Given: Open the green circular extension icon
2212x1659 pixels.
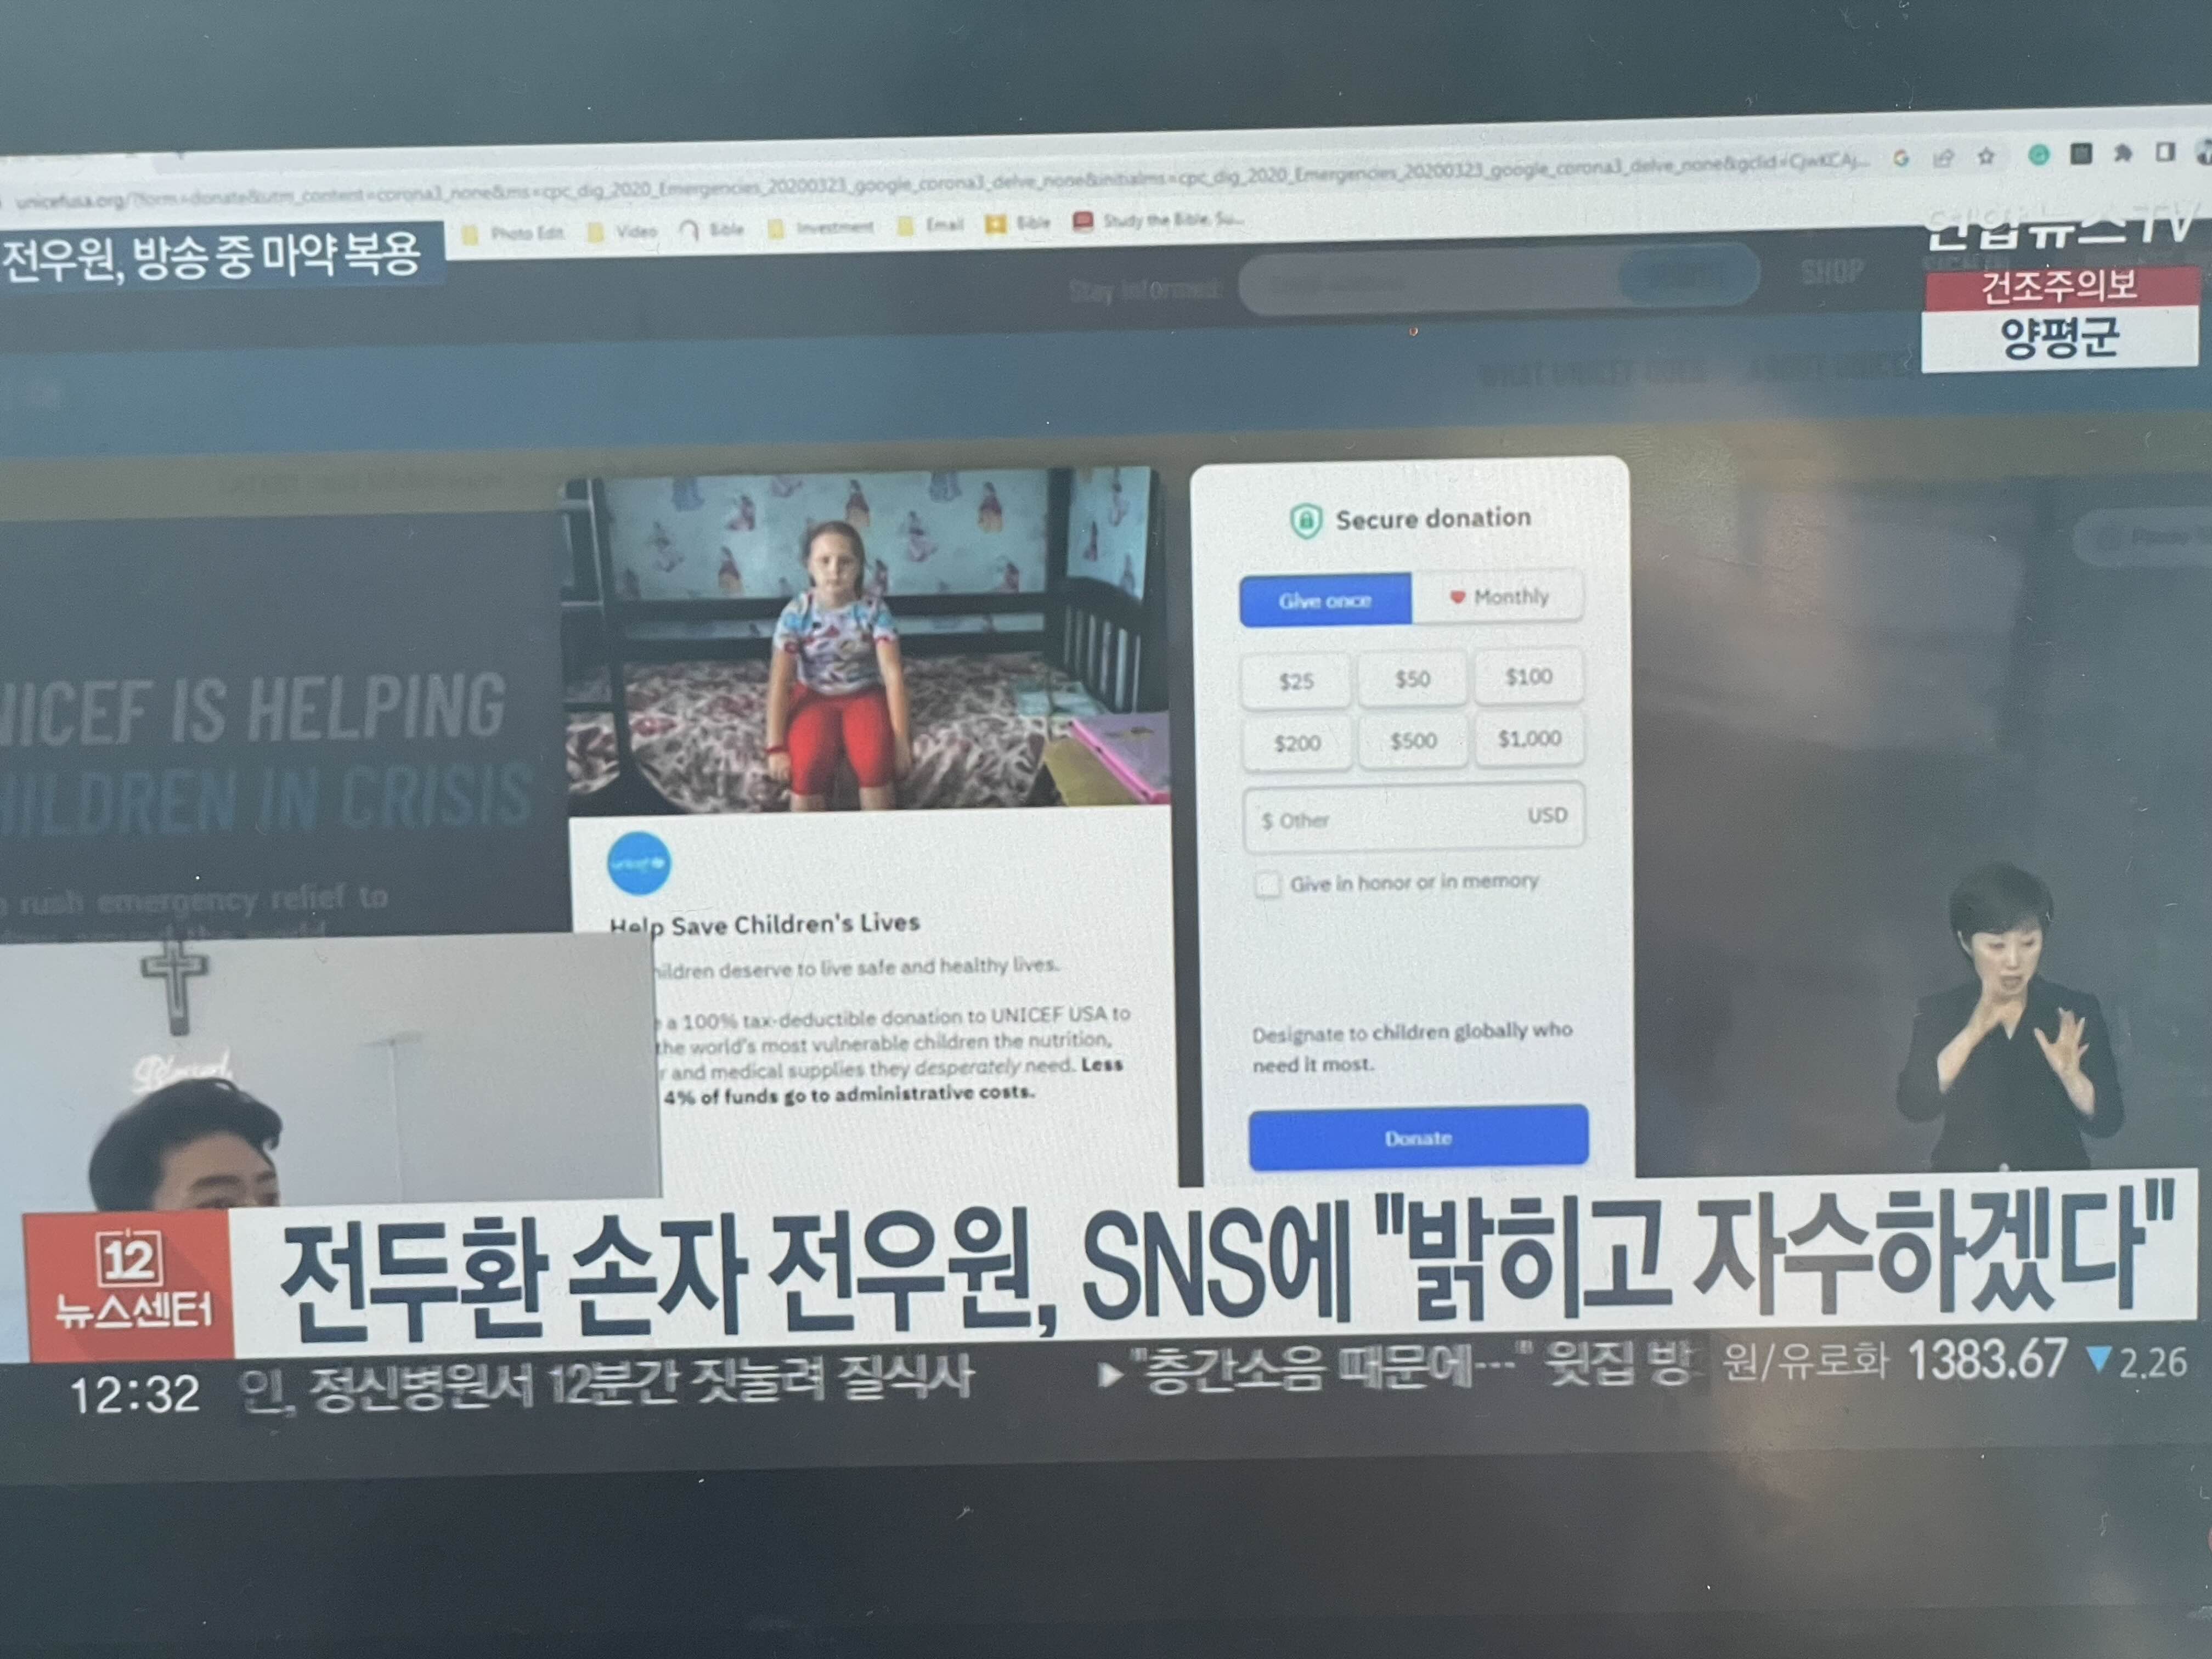Looking at the screenshot, I should [2038, 154].
